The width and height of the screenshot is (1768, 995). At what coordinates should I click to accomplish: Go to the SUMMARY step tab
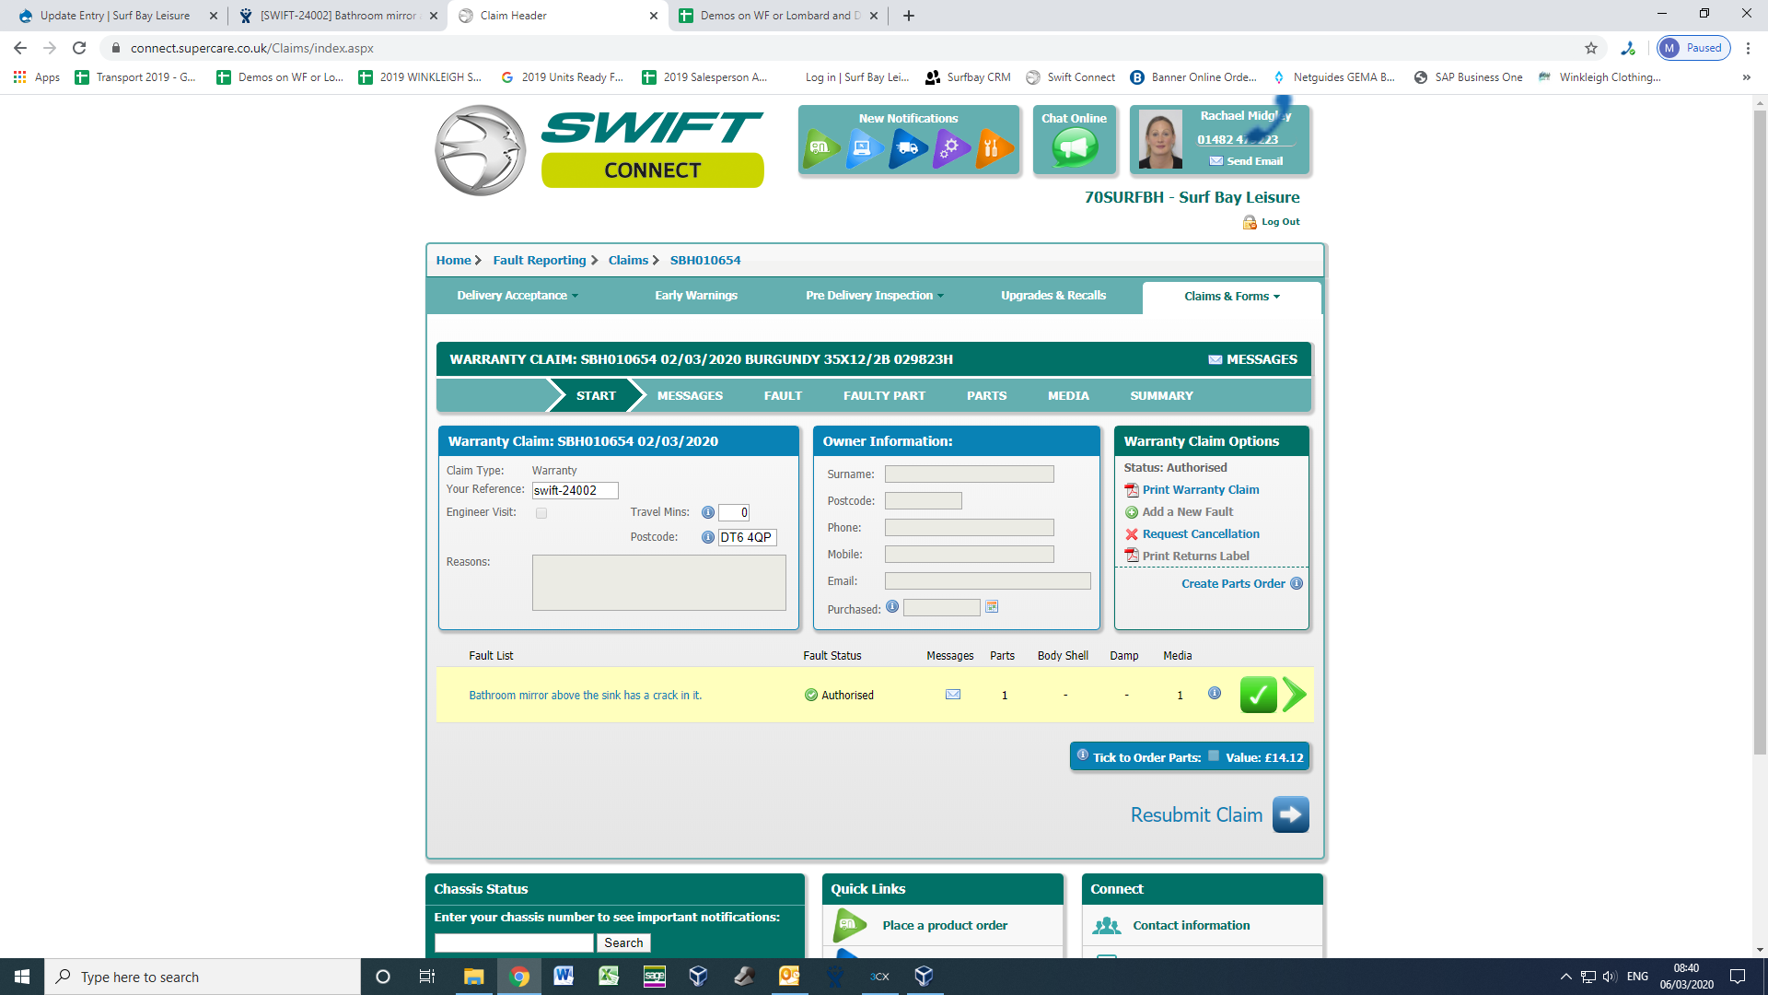click(1161, 396)
